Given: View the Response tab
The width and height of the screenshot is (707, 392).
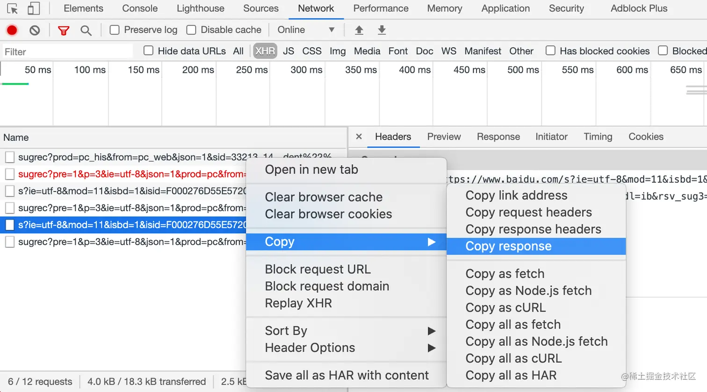Looking at the screenshot, I should point(498,136).
